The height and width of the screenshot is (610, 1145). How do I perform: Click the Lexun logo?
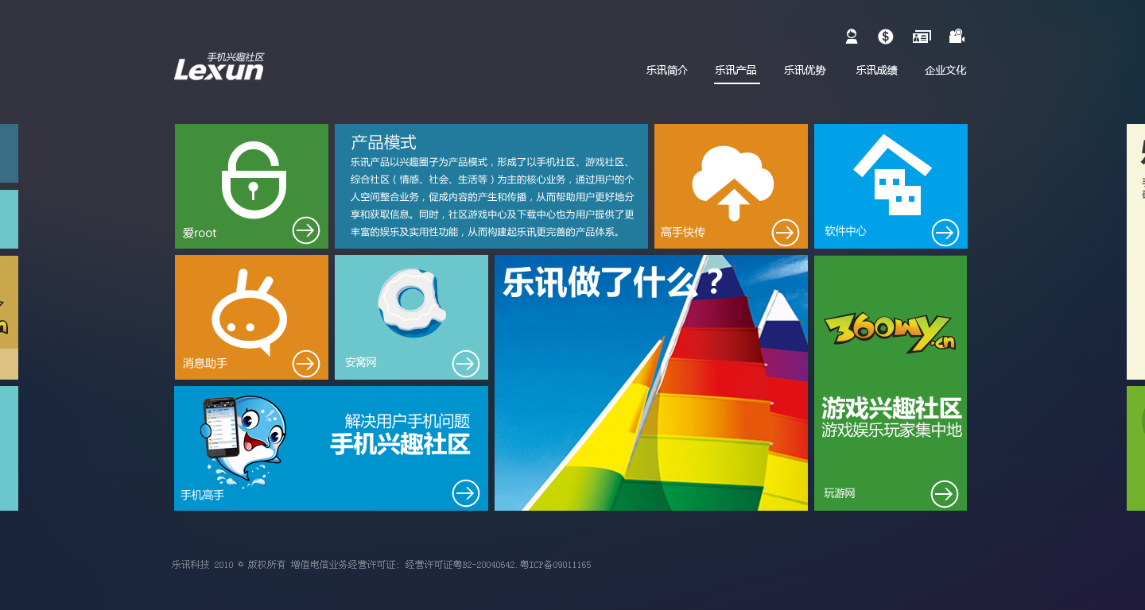coord(219,67)
